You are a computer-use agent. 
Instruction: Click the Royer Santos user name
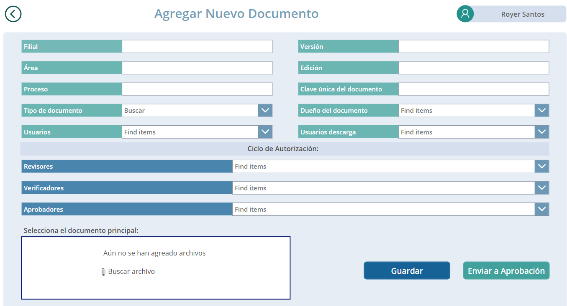(523, 14)
